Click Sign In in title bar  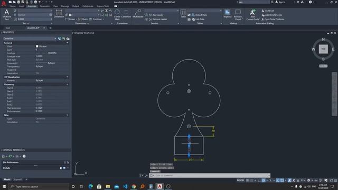280,2
